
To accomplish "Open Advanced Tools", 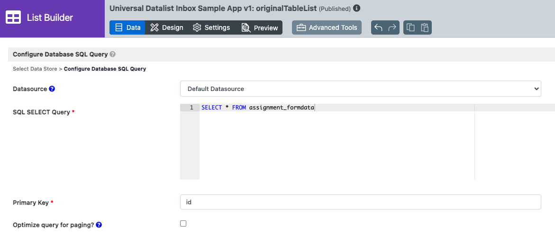I will (327, 27).
